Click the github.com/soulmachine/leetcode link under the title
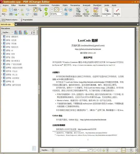This screenshot has height=154, width=140. (88, 49)
